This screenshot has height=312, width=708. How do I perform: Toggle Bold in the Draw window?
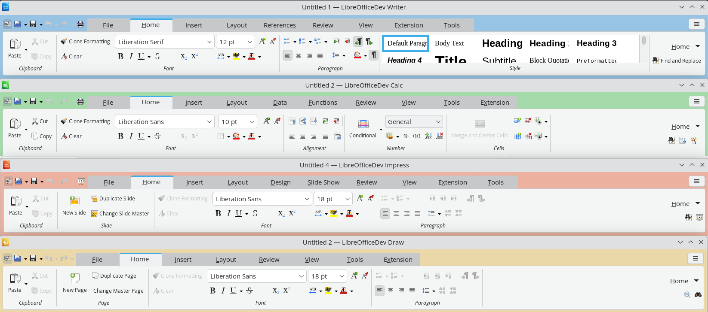[x=212, y=291]
